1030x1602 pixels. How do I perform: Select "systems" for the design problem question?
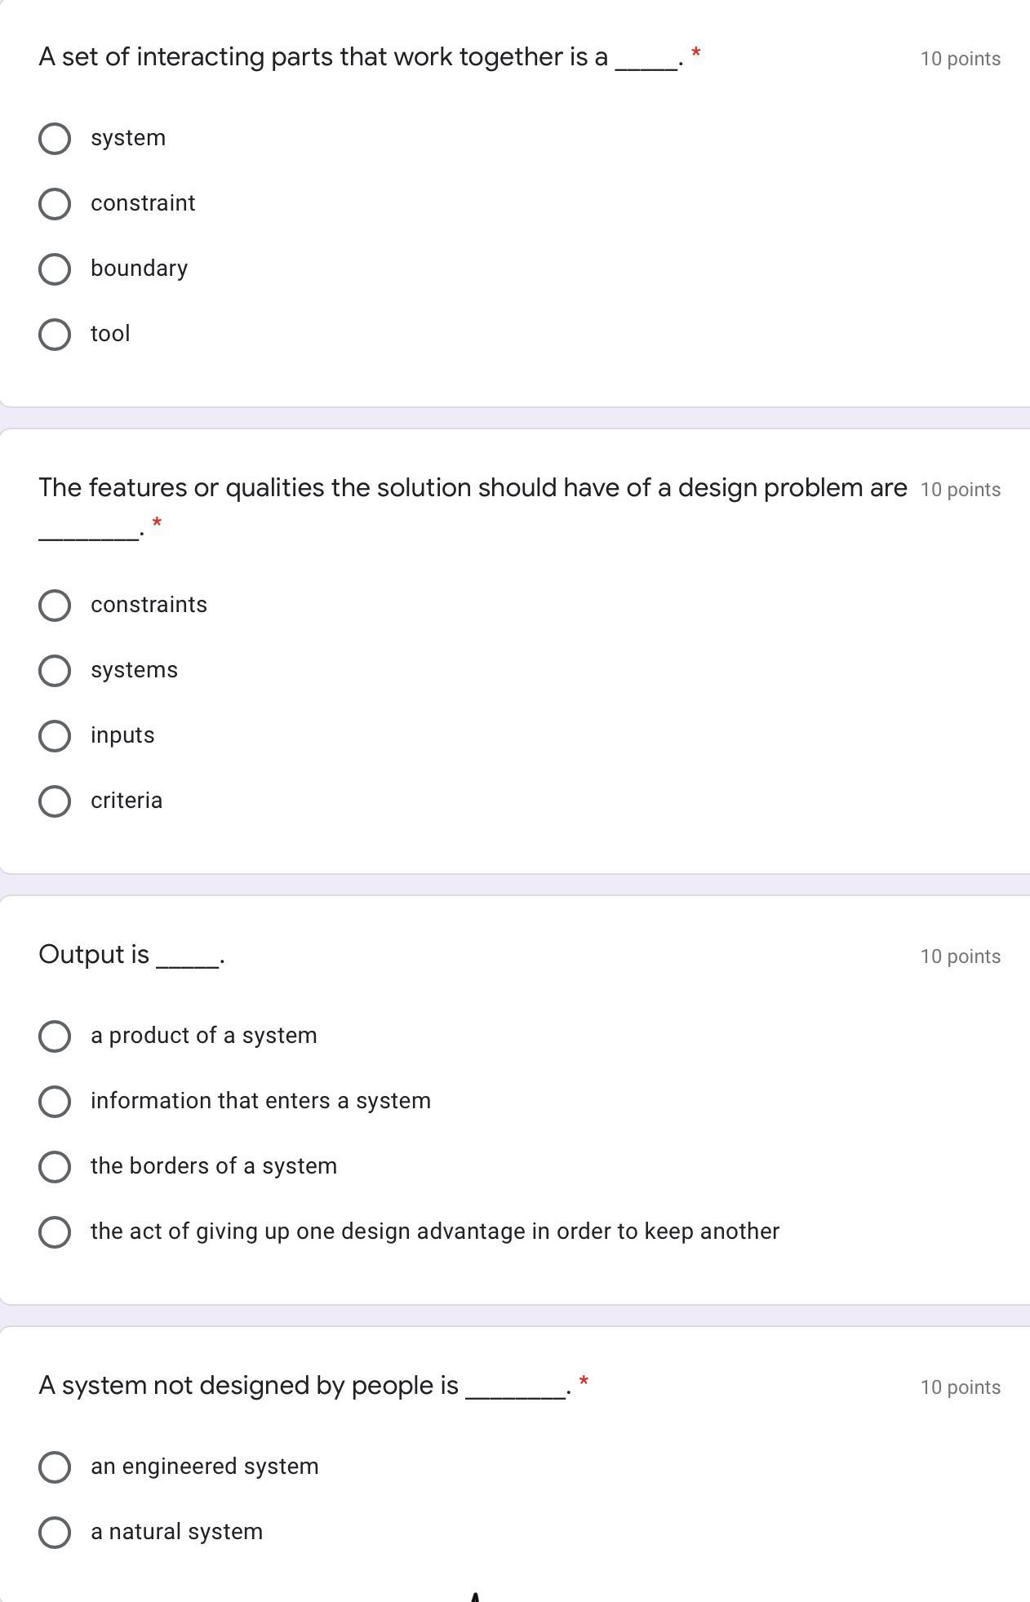(x=55, y=671)
